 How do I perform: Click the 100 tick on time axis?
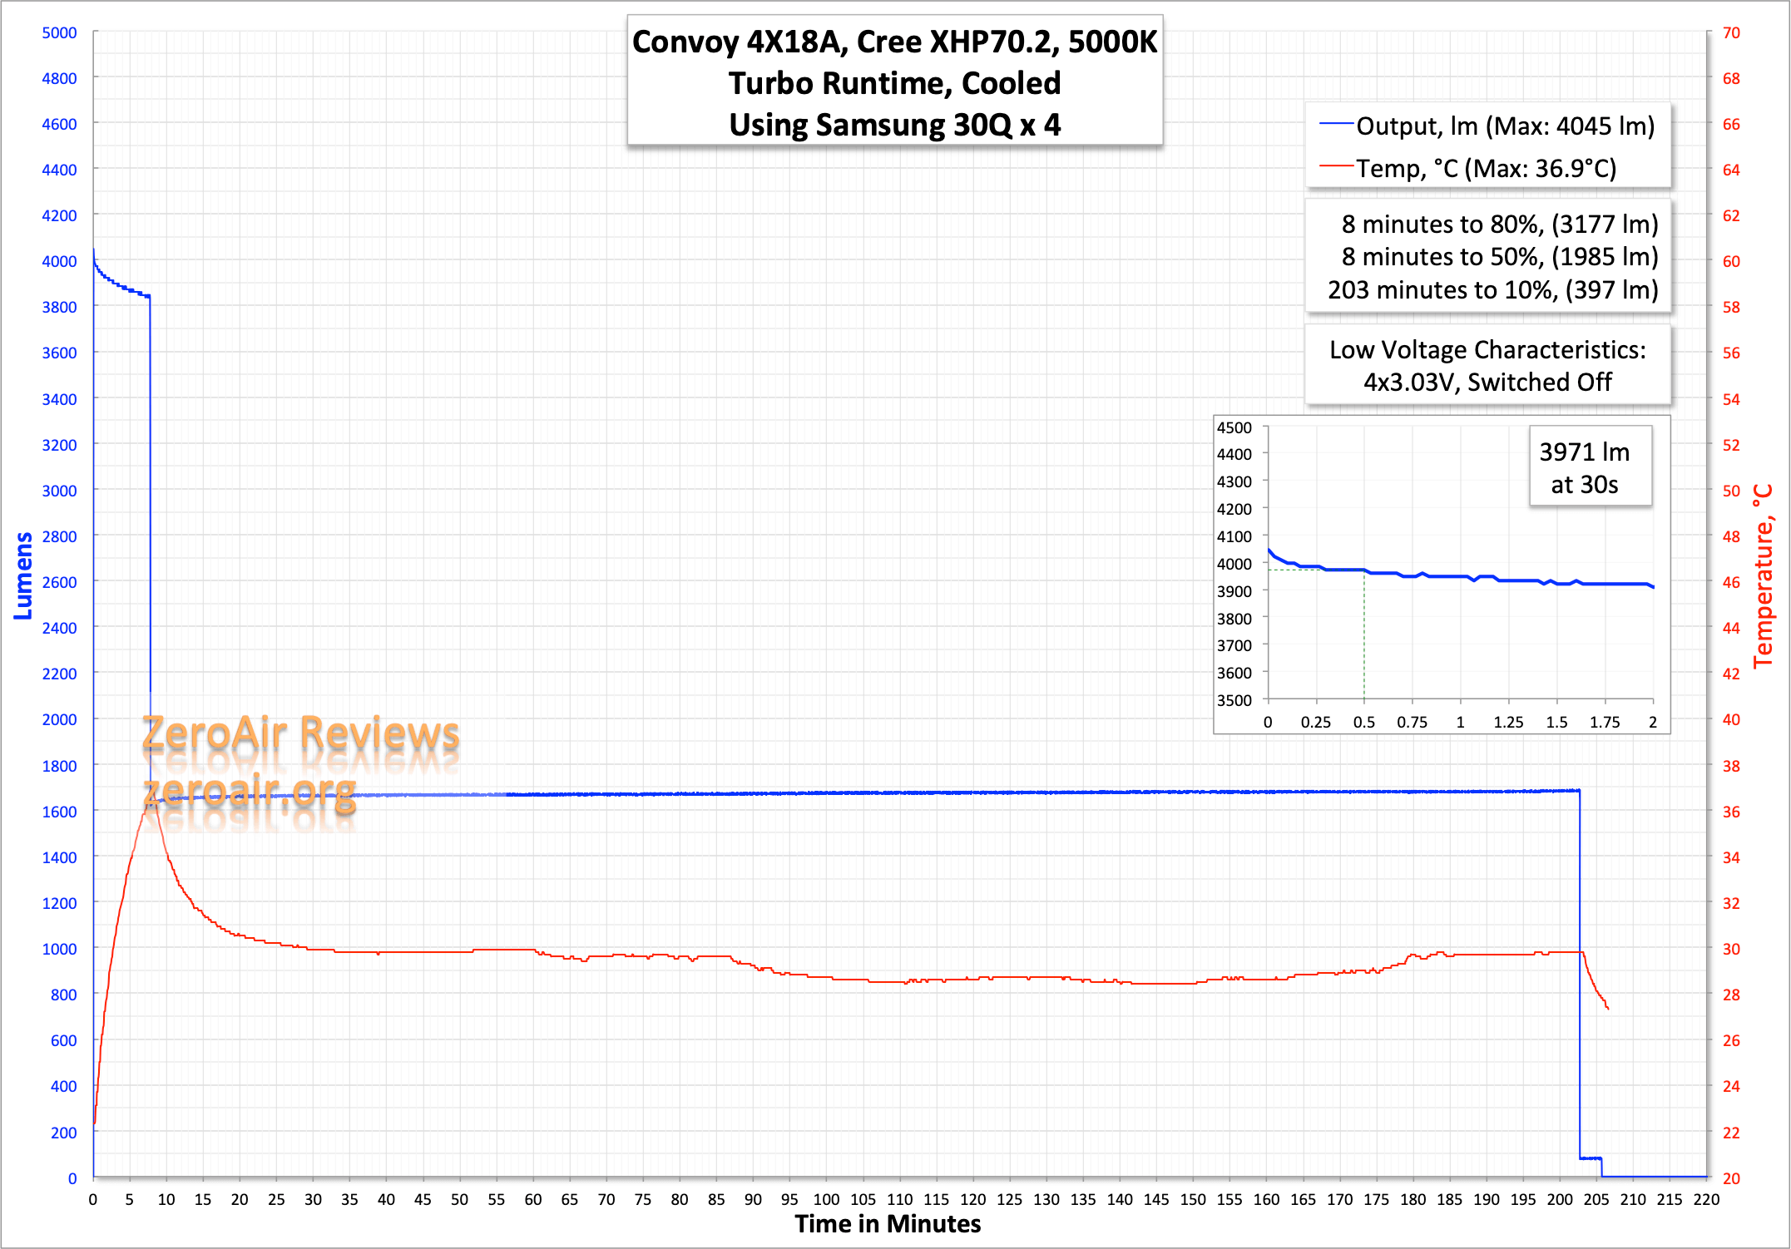(825, 1199)
